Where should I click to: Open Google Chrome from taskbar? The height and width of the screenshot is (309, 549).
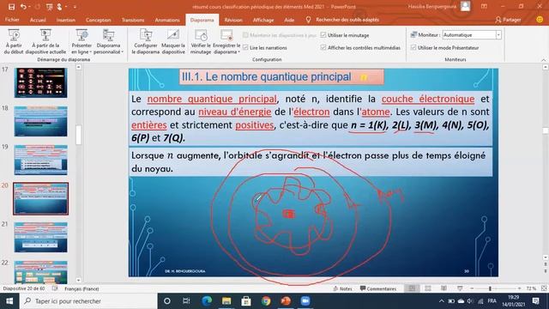[266, 301]
